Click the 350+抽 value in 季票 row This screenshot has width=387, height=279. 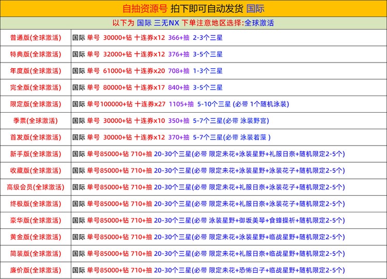(179, 120)
